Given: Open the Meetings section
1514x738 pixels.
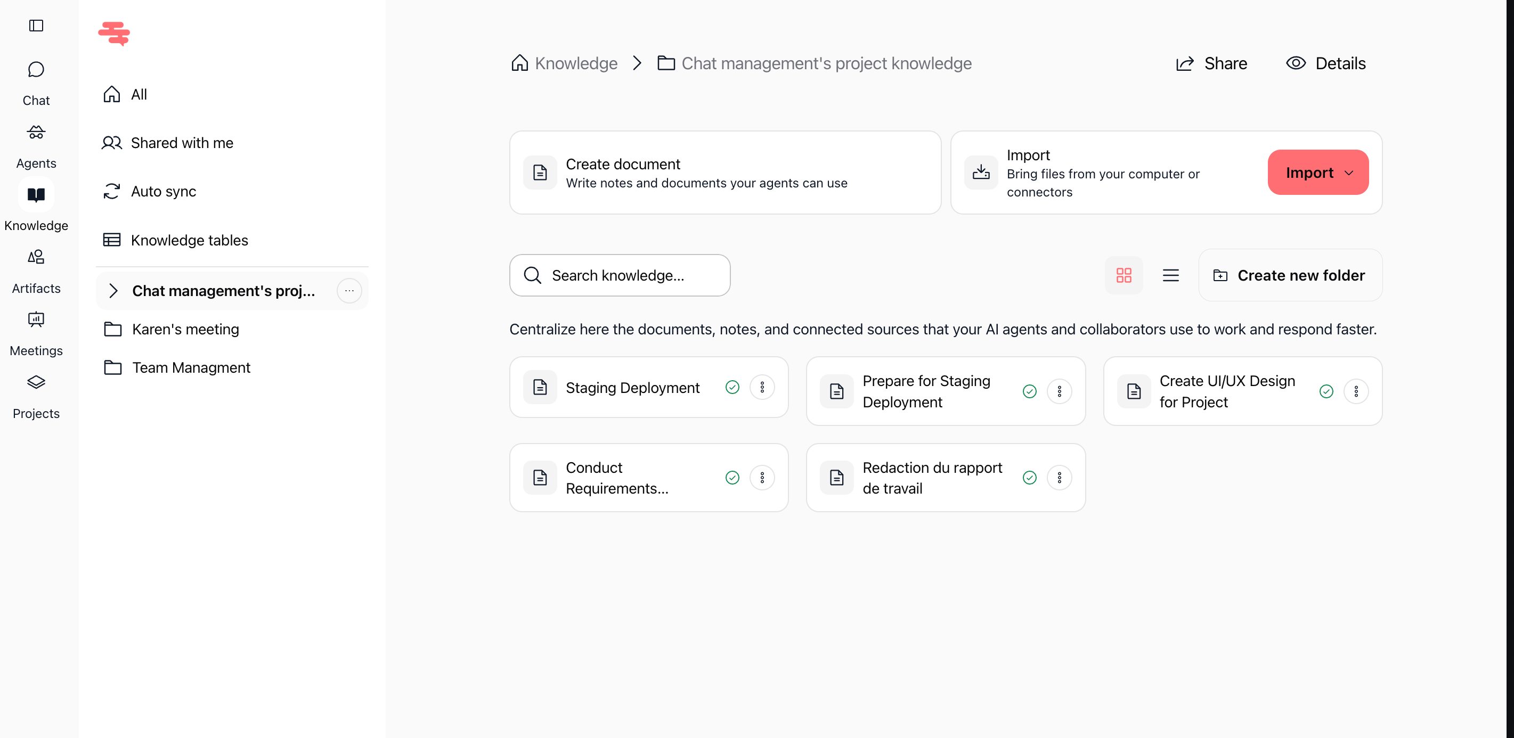Looking at the screenshot, I should [36, 334].
